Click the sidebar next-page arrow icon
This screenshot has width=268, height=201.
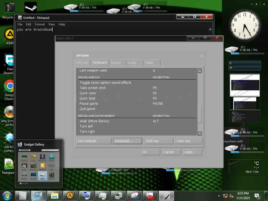click(256, 4)
